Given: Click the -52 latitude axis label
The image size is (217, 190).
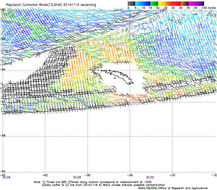Looking at the screenshot, I should (3, 39).
